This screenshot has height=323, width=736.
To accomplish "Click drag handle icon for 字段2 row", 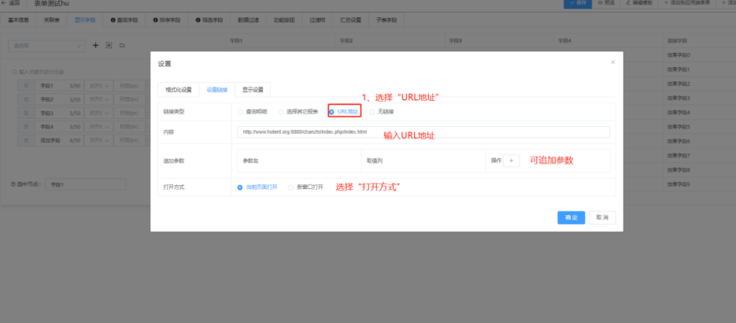I will pos(26,99).
